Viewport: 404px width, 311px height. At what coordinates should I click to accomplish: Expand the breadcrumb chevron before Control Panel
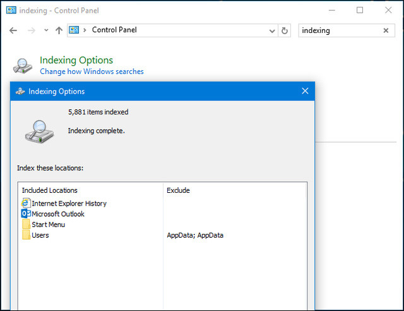coord(85,30)
